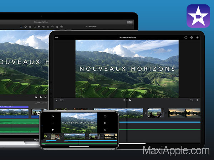
Task: Tap the plus add media icon on iPad
Action: point(197,37)
